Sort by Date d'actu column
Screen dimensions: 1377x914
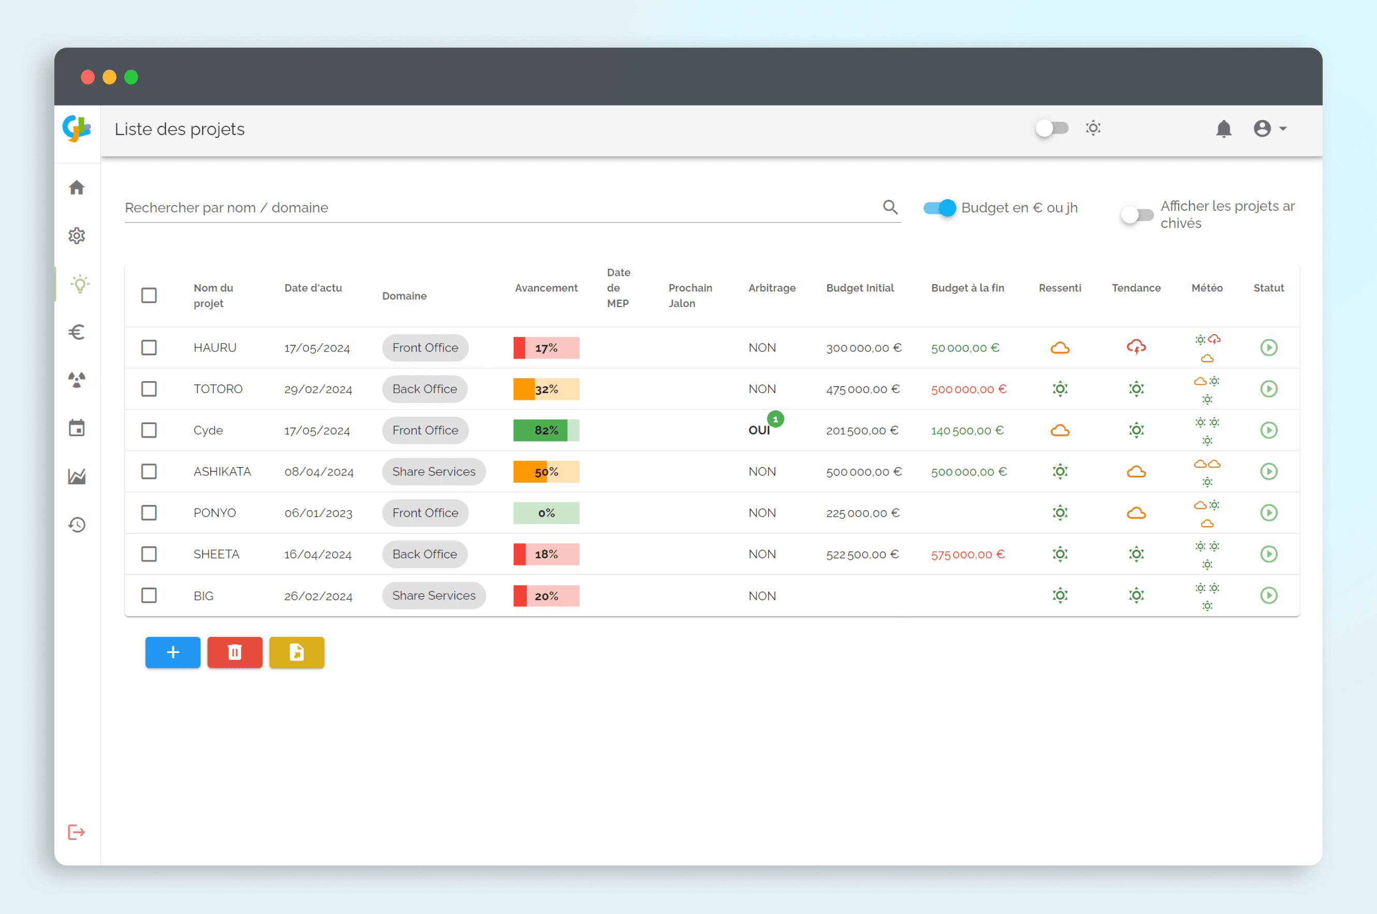click(313, 288)
